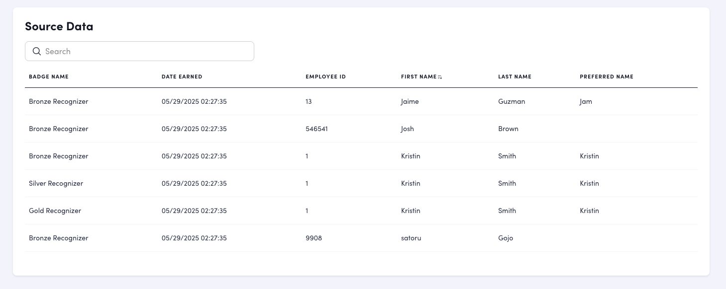Select the Josh first name cell
726x289 pixels.
click(408, 129)
